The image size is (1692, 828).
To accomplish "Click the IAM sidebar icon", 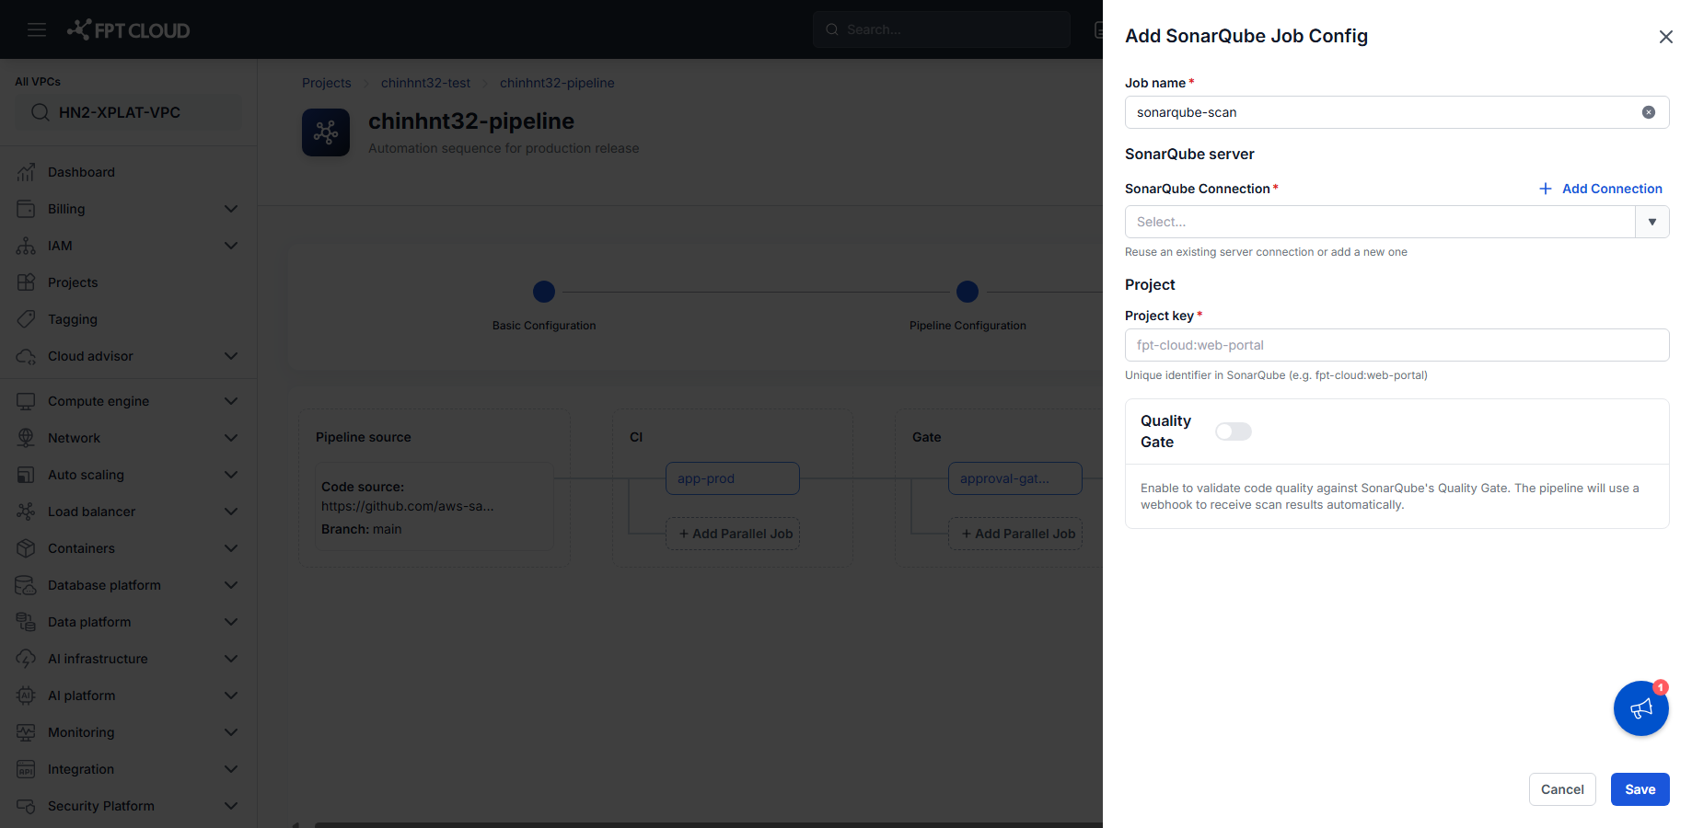I will pyautogui.click(x=26, y=246).
